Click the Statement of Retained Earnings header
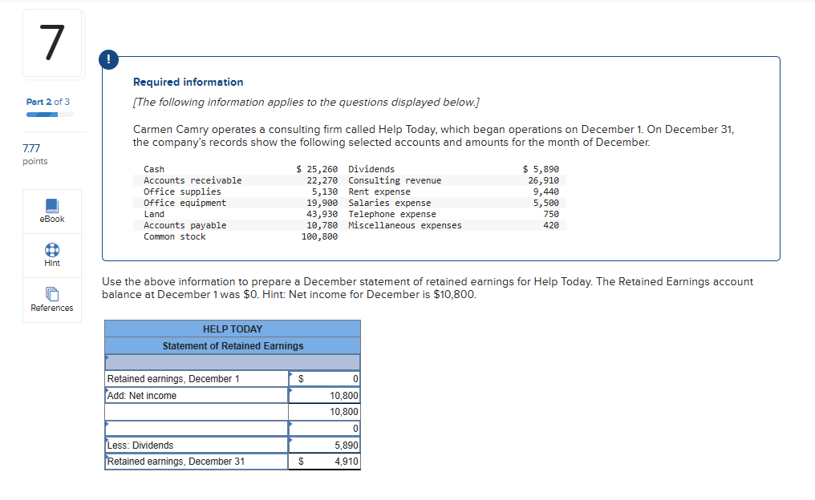This screenshot has width=815, height=500. (233, 346)
